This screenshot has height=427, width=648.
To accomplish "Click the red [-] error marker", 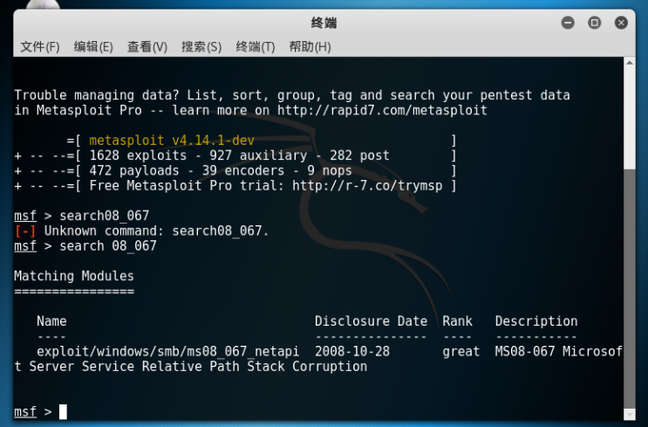I will [25, 231].
